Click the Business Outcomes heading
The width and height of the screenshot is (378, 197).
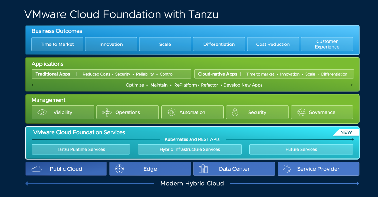[57, 31]
